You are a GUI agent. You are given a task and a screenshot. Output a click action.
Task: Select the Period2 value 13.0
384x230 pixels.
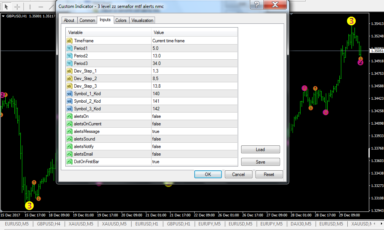tap(194, 56)
